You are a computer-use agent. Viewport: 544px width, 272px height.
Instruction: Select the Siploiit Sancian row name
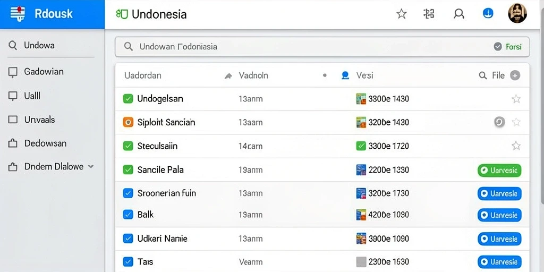pos(166,122)
